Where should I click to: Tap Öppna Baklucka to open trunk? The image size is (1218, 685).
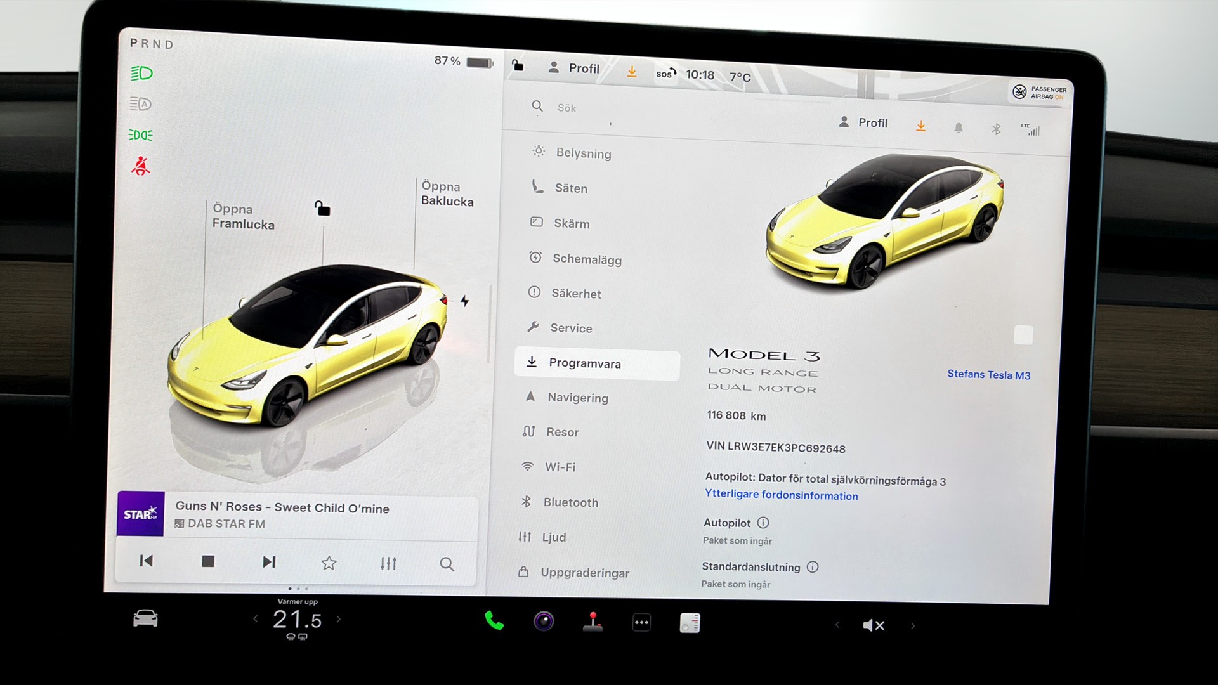[447, 193]
